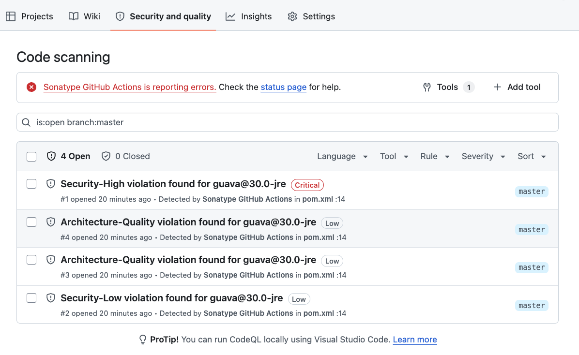Click master branch label on alert #4
The image size is (579, 355).
532,230
